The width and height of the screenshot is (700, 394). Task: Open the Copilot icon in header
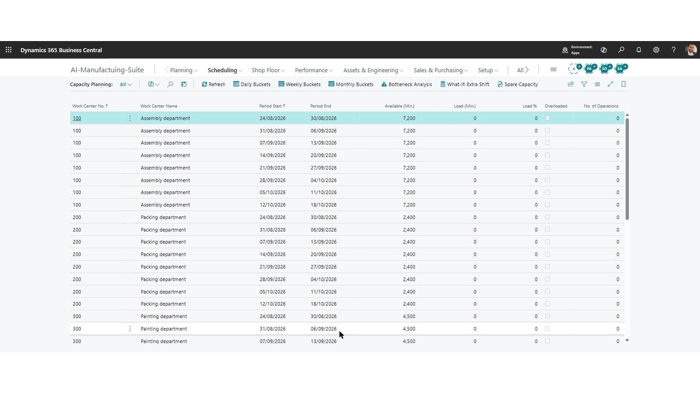pyautogui.click(x=604, y=50)
